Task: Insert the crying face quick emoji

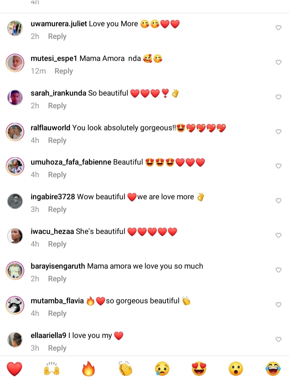Action: (162, 368)
